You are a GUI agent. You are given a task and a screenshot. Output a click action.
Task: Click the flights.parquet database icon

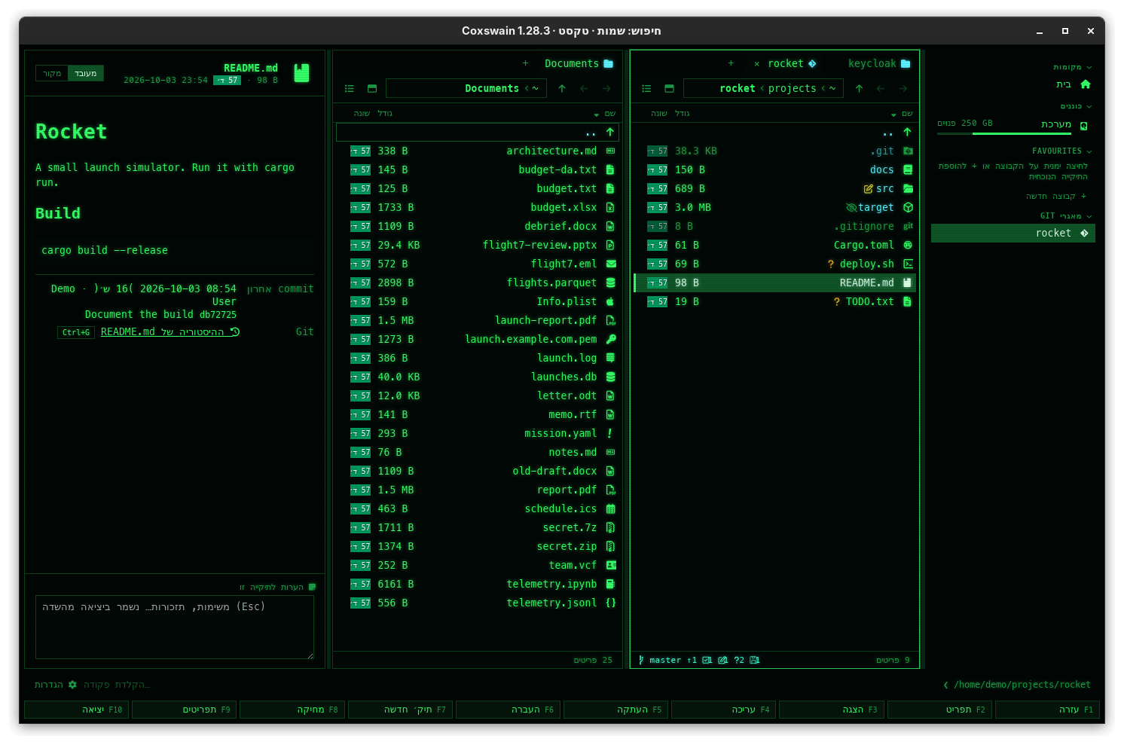coord(611,282)
